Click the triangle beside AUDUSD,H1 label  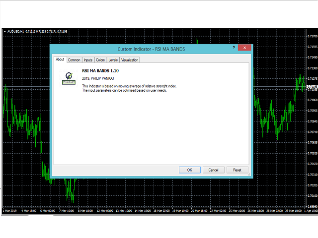[x=5, y=31]
